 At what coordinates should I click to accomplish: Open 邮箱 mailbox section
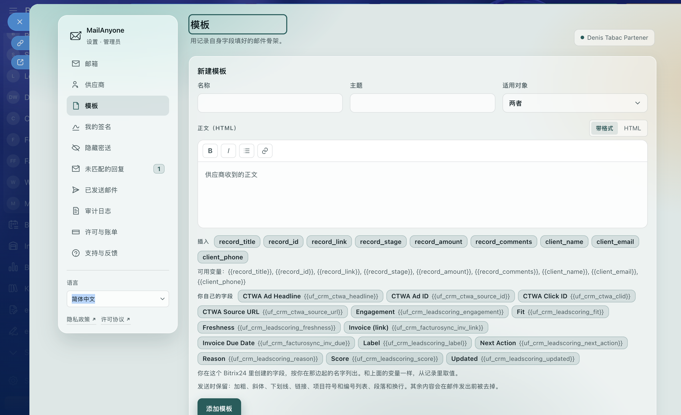pyautogui.click(x=118, y=64)
